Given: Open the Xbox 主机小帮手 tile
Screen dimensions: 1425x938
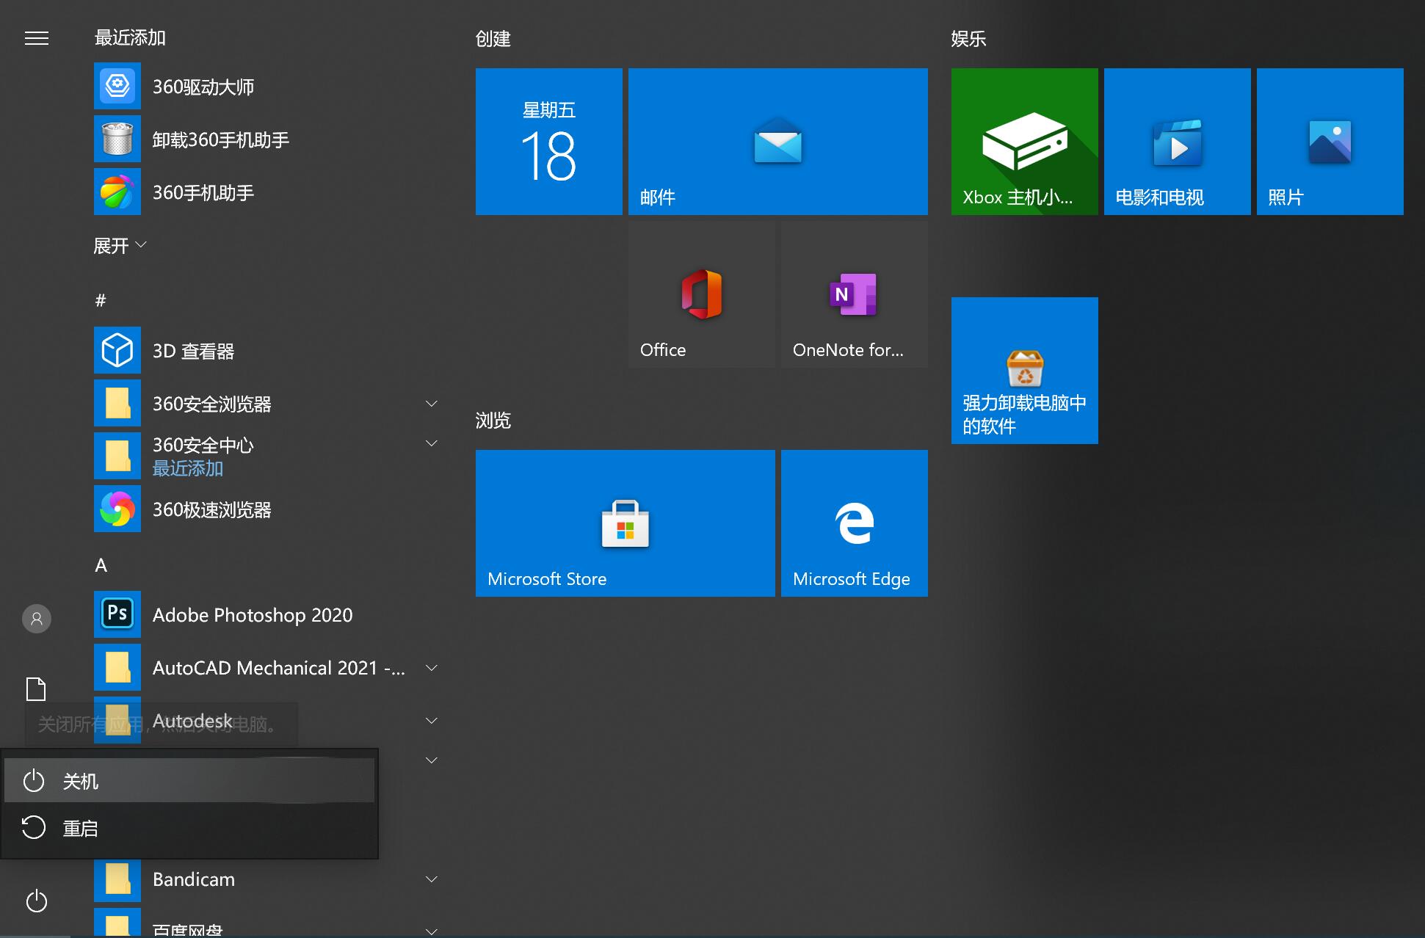Looking at the screenshot, I should click(1025, 142).
